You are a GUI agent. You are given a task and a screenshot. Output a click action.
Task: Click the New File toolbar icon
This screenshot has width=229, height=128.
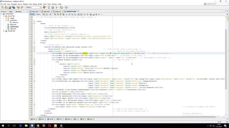(3, 7)
